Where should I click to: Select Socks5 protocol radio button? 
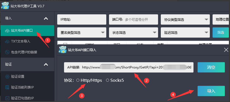point(108,80)
